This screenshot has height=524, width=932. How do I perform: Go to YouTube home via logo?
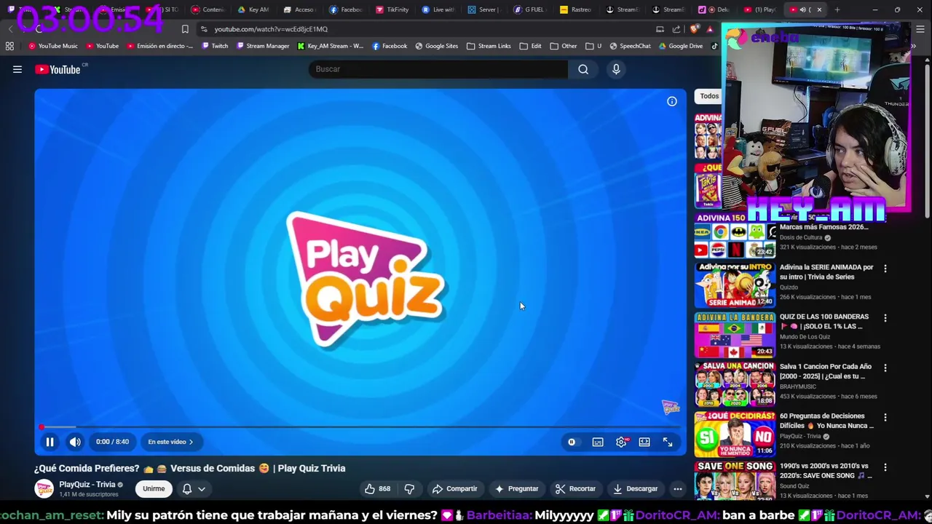point(58,69)
